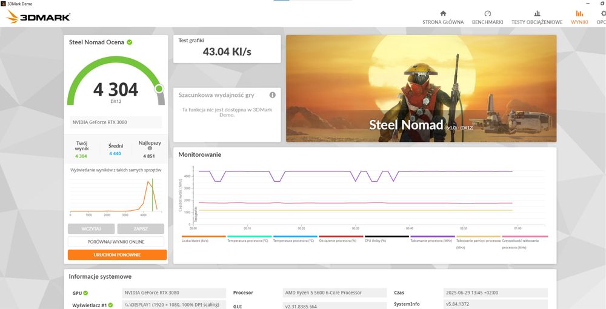This screenshot has width=606, height=309.
Task: Click green check next to Wyświetlacz #1
Action: point(110,305)
